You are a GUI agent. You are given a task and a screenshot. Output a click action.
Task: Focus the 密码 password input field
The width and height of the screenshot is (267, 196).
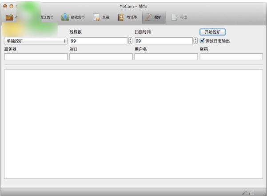tap(231, 57)
